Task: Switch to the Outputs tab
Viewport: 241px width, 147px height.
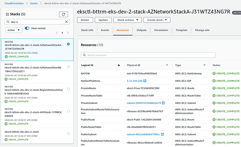Action: (x=142, y=30)
